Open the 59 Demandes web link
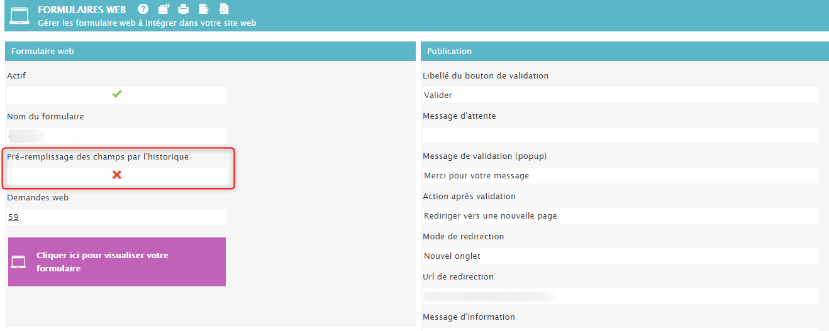The image size is (829, 331). [13, 217]
